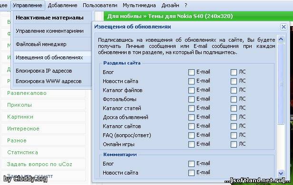Tick E-mail checkbox for Каталог файлов
293x185 pixels.
point(191,90)
